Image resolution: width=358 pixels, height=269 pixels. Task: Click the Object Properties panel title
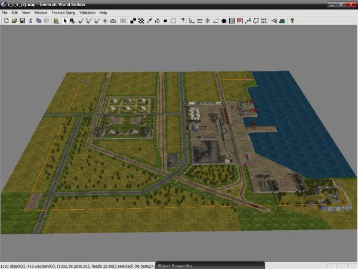point(176,265)
